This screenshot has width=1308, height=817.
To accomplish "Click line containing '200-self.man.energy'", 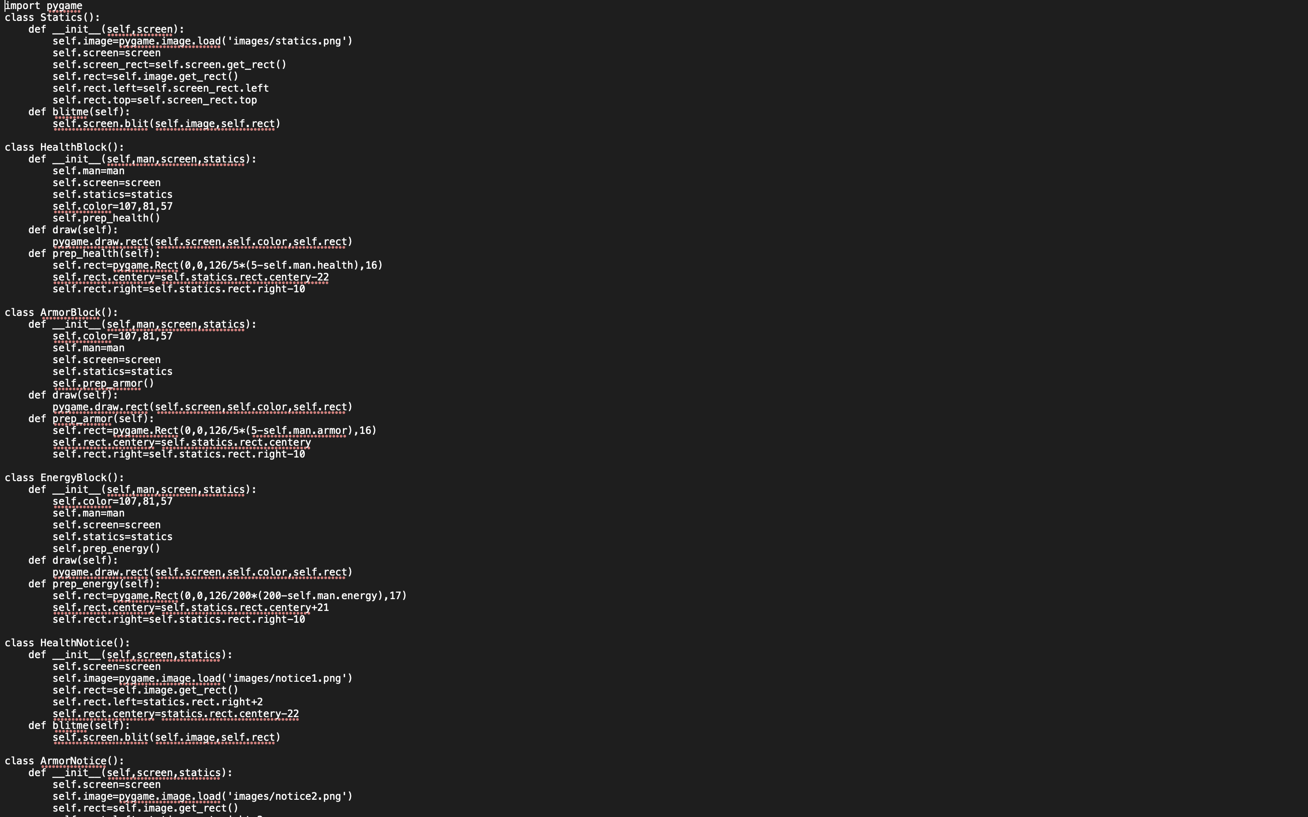I will click(230, 596).
